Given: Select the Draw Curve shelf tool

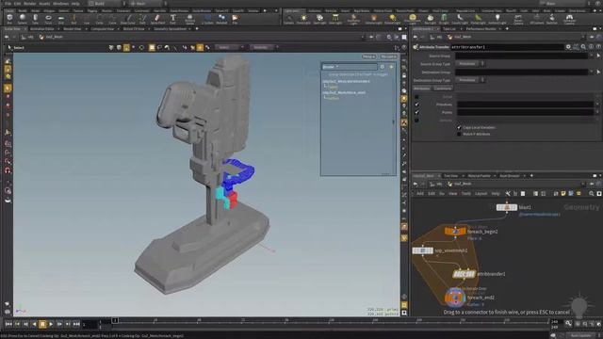Looking at the screenshot, I should pyautogui.click(x=128, y=19).
